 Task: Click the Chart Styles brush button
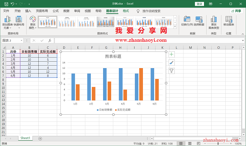point(171,63)
